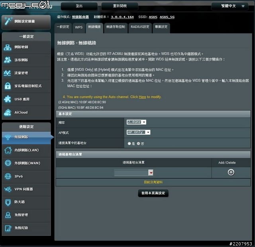Screen dimensions: 255x247
Task: Click the Here link to modify channel
Action: (142, 97)
